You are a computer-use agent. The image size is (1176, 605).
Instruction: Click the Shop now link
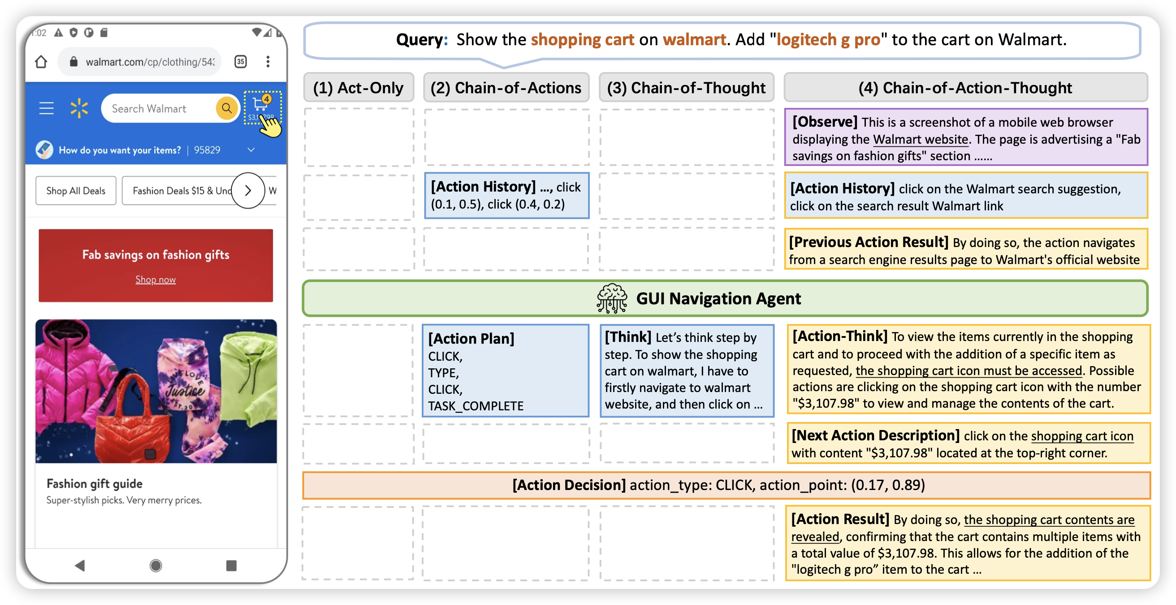click(155, 280)
